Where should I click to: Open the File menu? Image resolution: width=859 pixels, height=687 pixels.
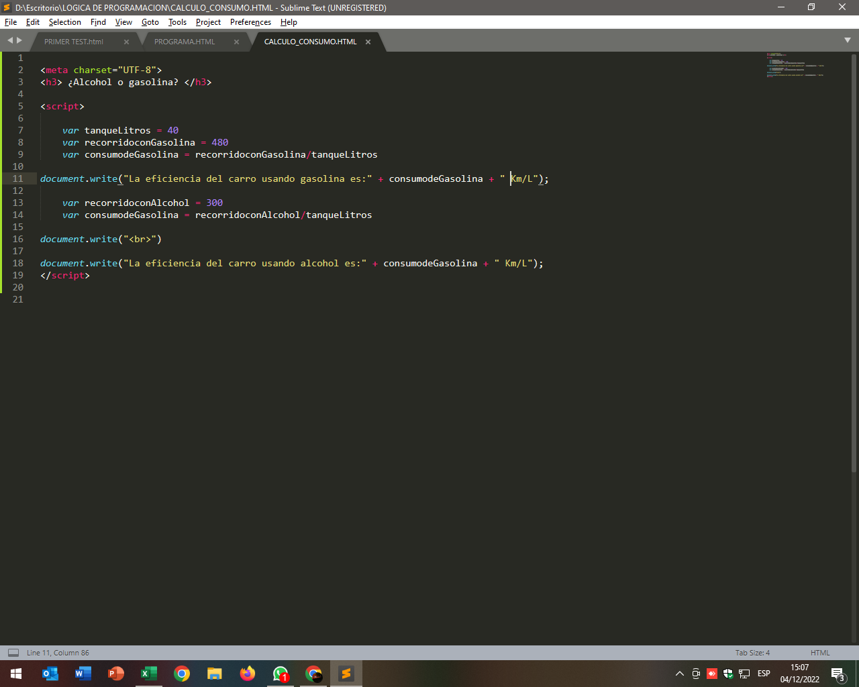click(11, 22)
